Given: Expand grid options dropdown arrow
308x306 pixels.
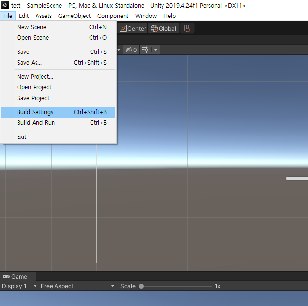Looking at the screenshot, I should [156, 50].
